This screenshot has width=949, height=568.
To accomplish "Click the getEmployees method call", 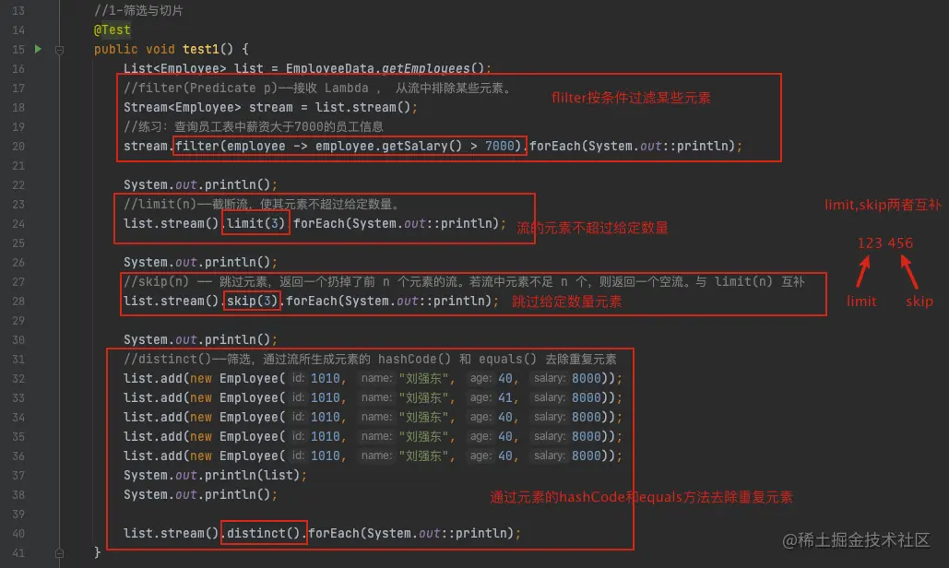I will click(425, 68).
